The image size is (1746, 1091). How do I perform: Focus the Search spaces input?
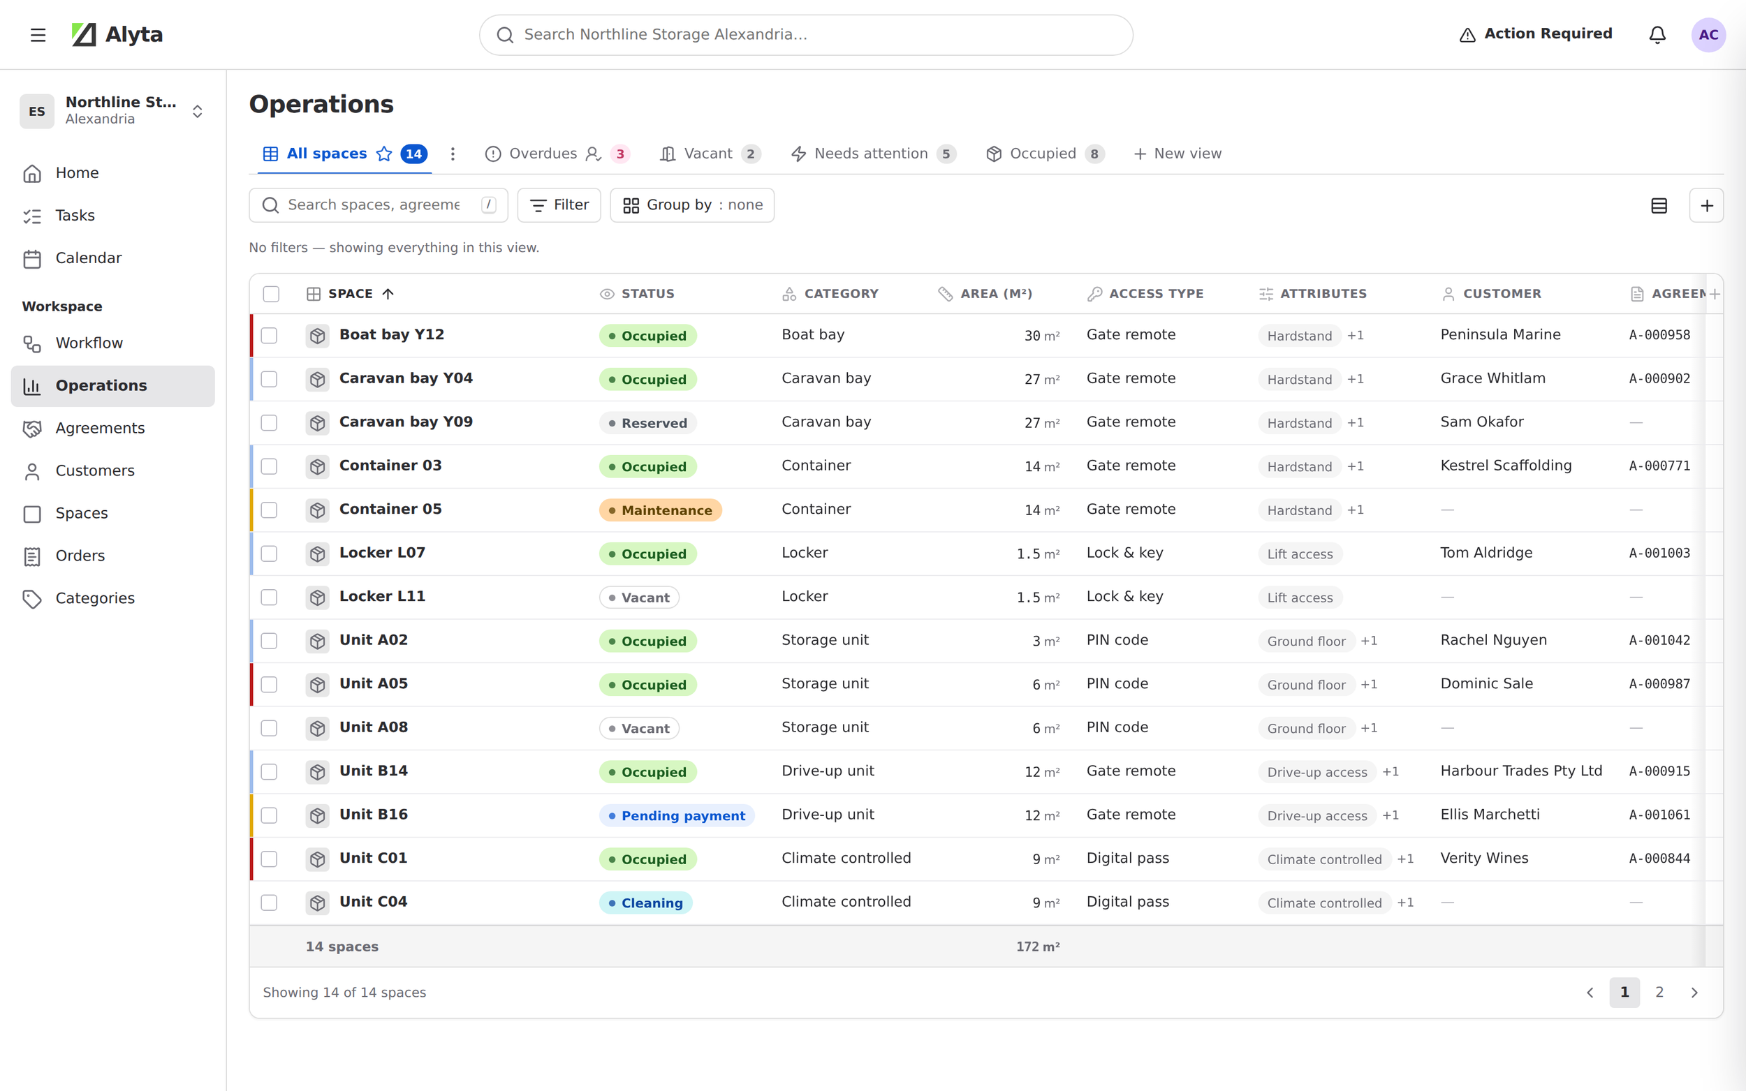click(x=379, y=206)
